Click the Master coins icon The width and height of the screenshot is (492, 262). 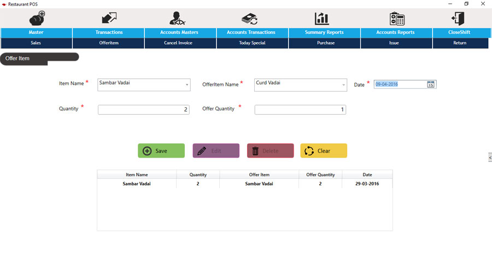37,18
